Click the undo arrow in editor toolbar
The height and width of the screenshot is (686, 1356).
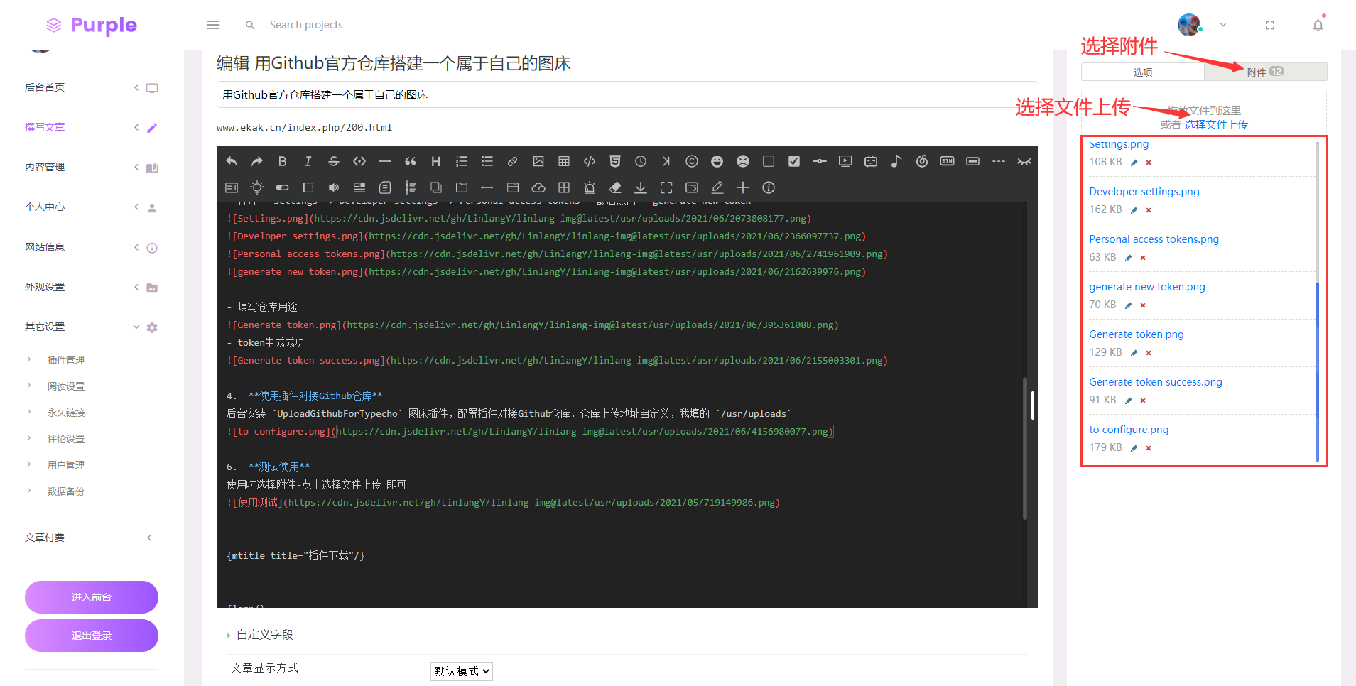point(232,161)
